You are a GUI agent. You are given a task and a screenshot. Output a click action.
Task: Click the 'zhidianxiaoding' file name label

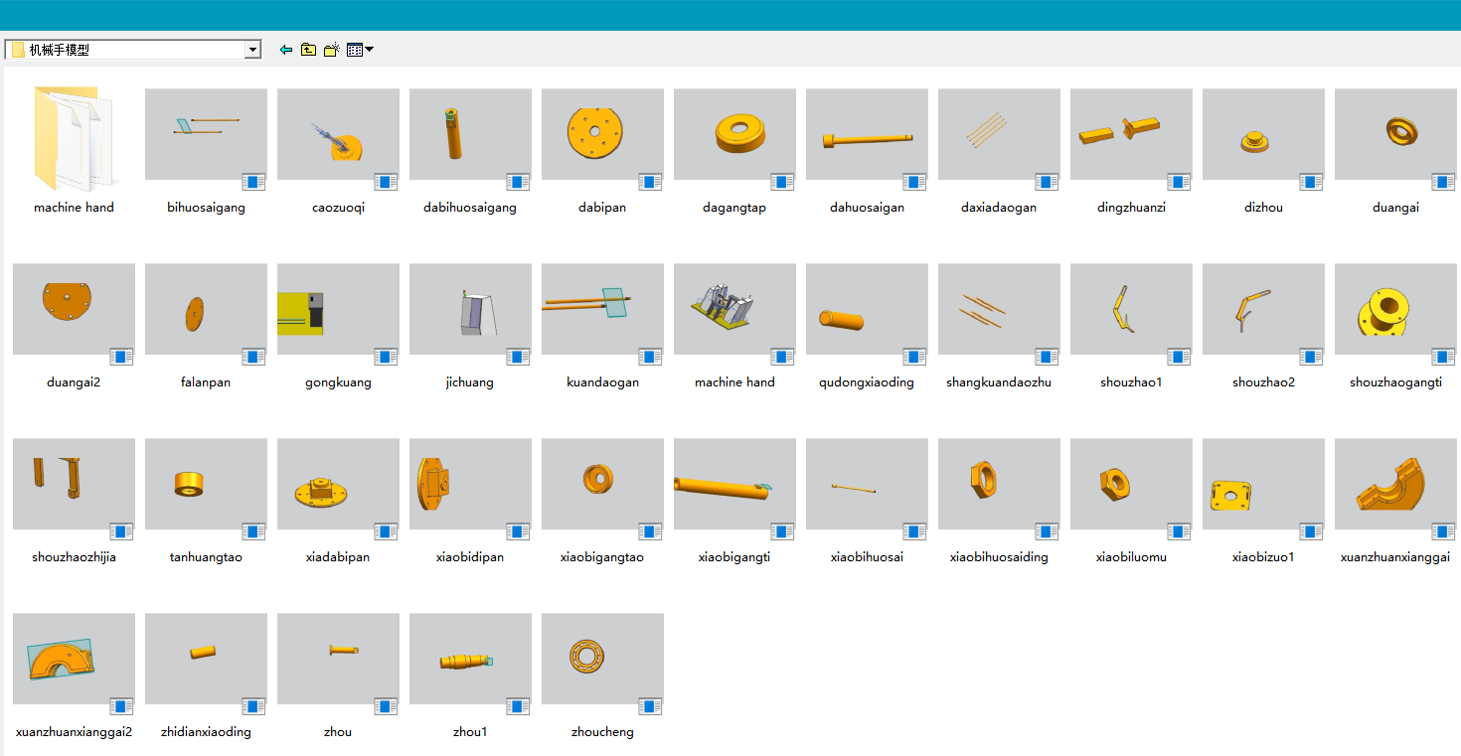pos(206,732)
